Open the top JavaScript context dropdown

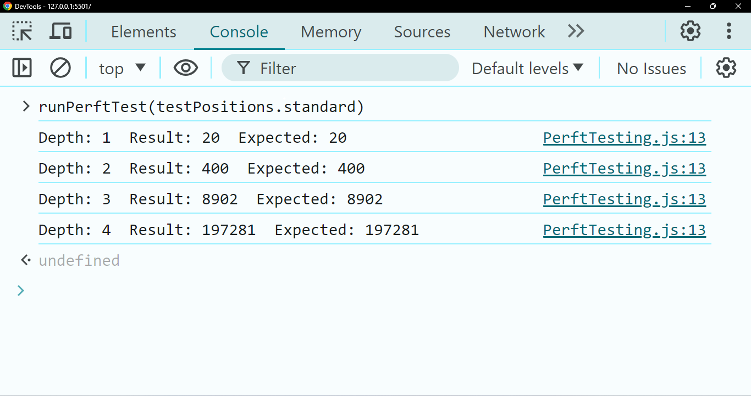point(122,68)
